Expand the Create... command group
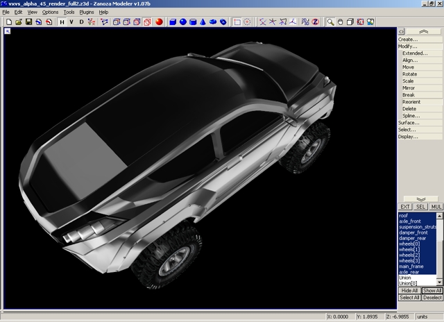The width and height of the screenshot is (444, 322). click(408, 40)
